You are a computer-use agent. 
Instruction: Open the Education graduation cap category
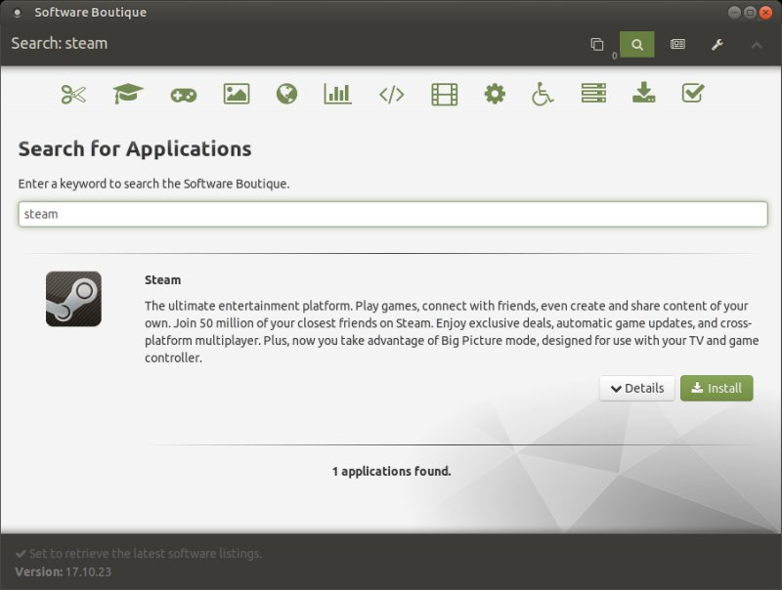127,94
